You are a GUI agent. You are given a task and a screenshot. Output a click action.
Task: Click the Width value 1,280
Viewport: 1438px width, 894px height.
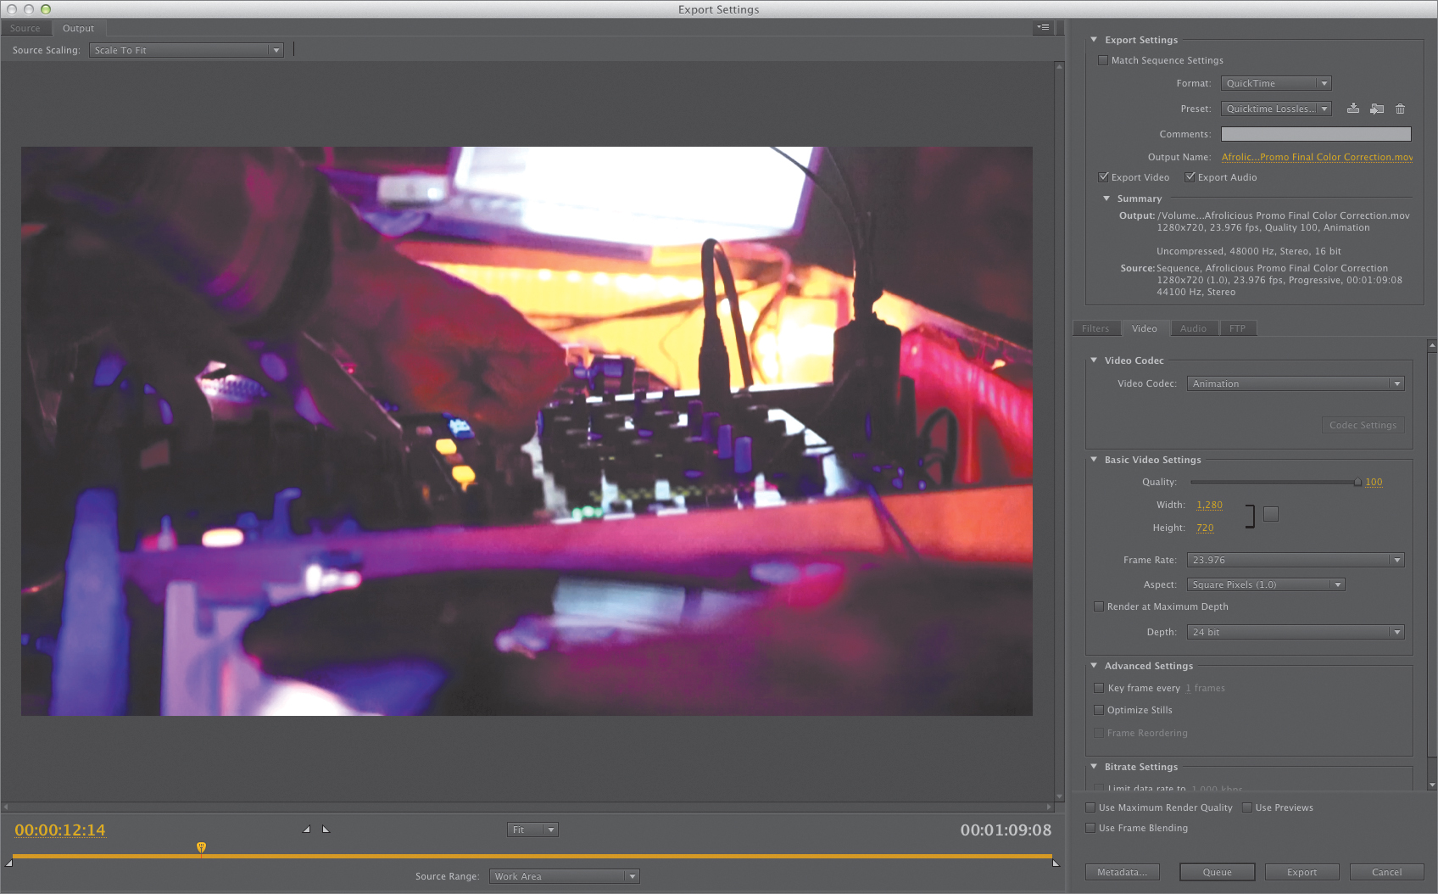point(1210,505)
